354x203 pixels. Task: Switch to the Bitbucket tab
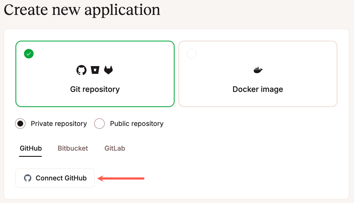coord(73,148)
